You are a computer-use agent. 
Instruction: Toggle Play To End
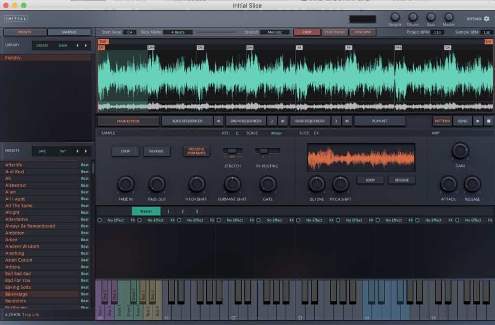click(x=335, y=32)
